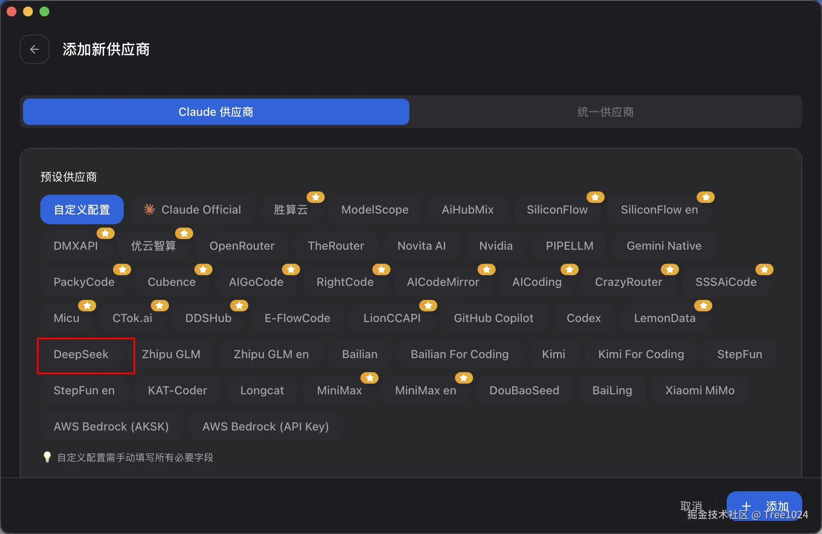This screenshot has width=822, height=534.
Task: Choose the OpenRouter preset
Action: [x=242, y=246]
